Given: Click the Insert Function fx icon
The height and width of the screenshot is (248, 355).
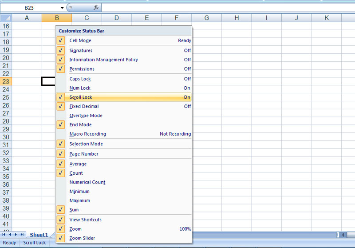Looking at the screenshot, I should [96, 8].
